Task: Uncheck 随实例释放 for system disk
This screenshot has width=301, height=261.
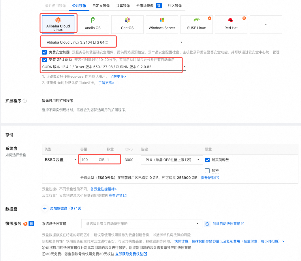Action: click(207, 160)
